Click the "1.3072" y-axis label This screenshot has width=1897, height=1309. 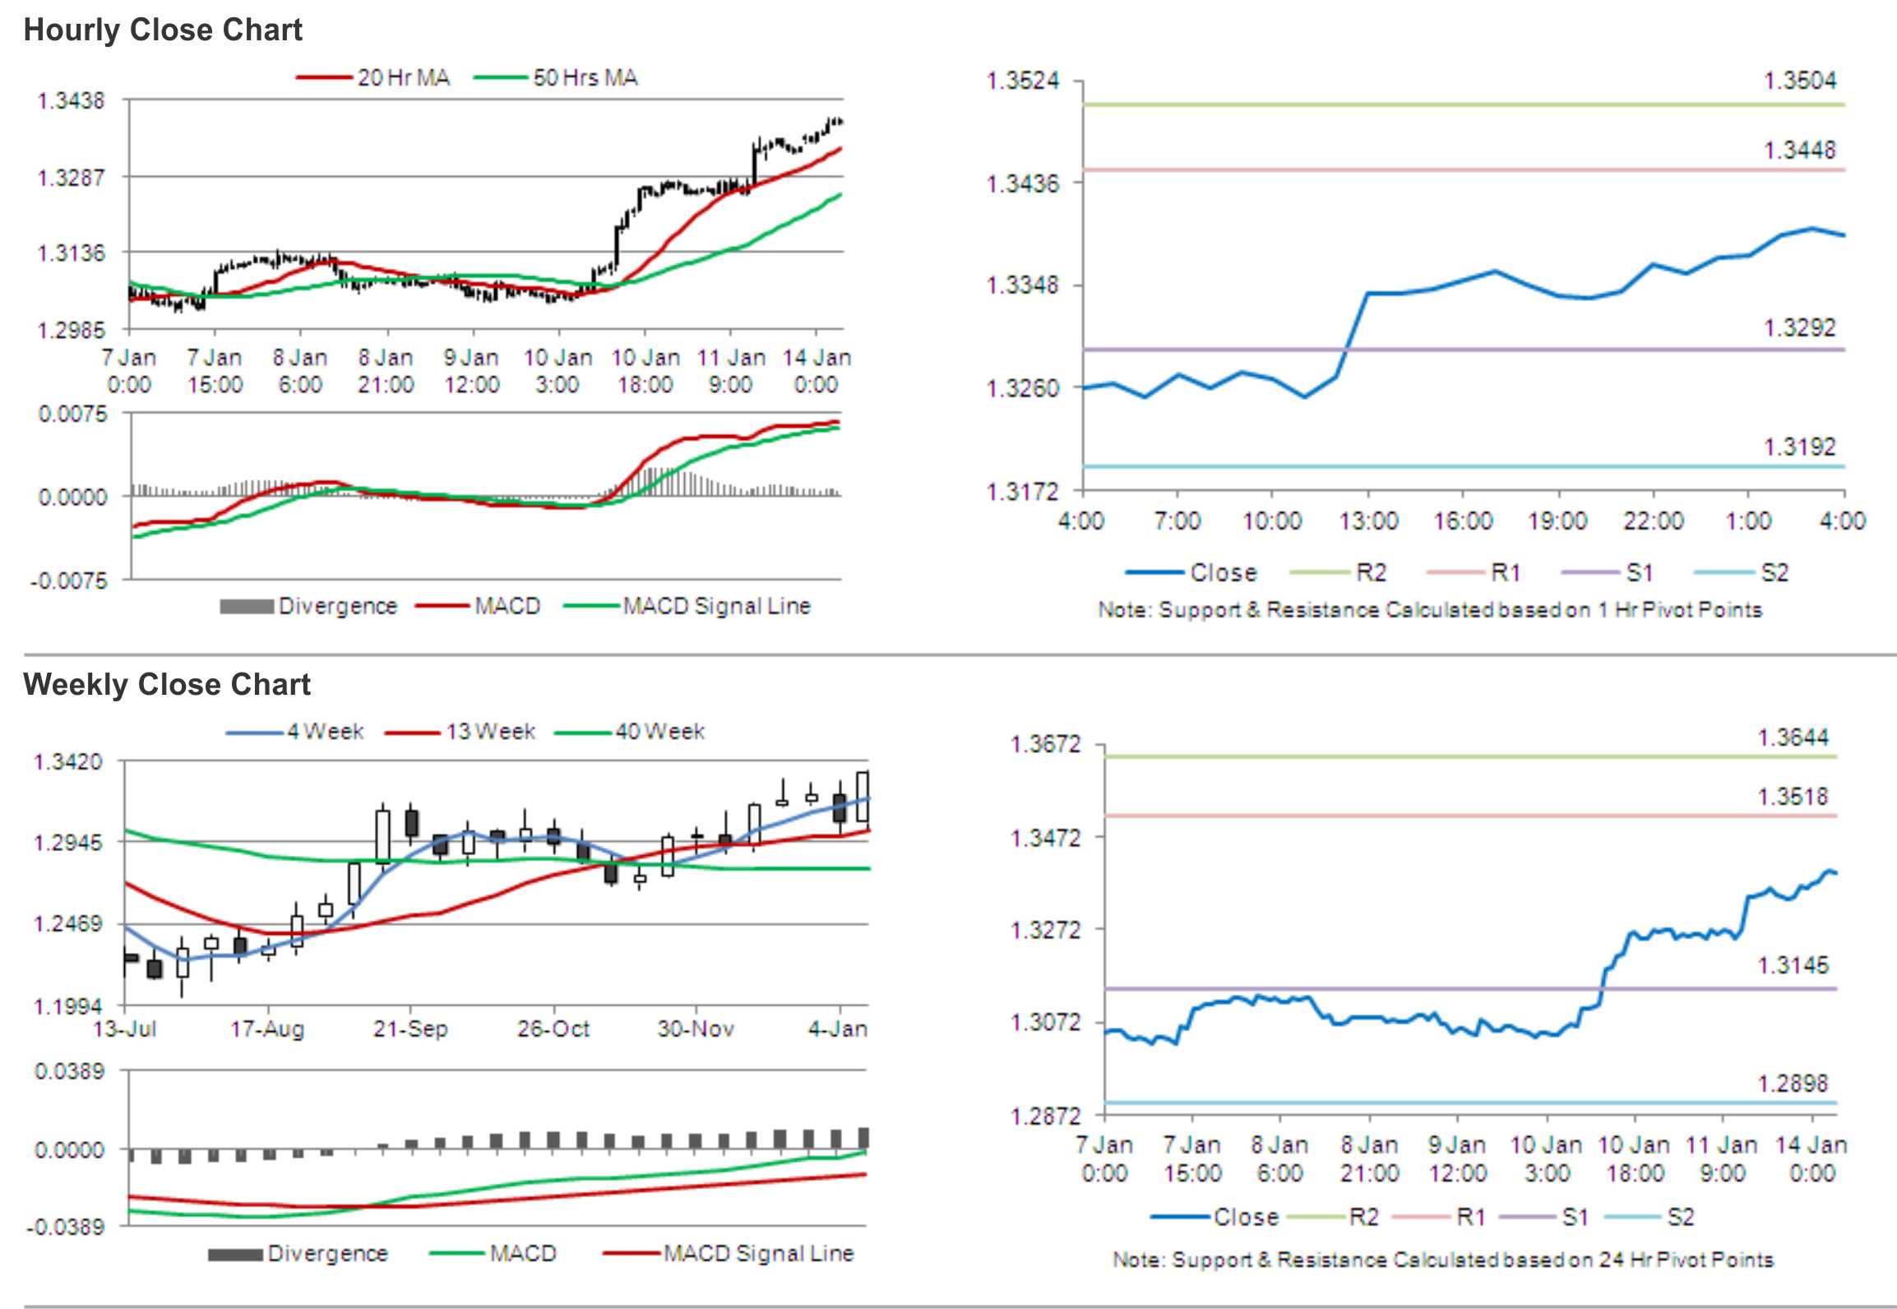pyautogui.click(x=1045, y=1023)
